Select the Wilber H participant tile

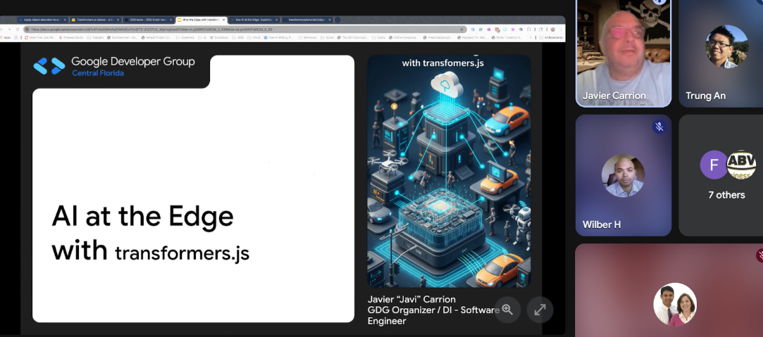[x=624, y=175]
